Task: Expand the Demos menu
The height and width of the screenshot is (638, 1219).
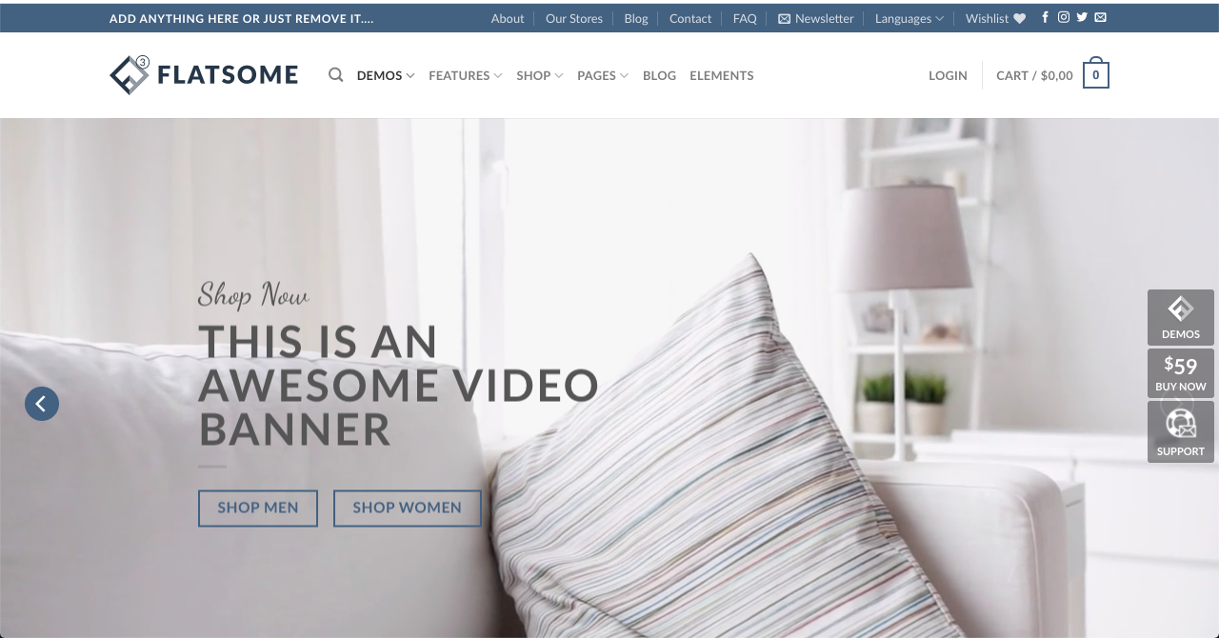Action: pyautogui.click(x=385, y=75)
